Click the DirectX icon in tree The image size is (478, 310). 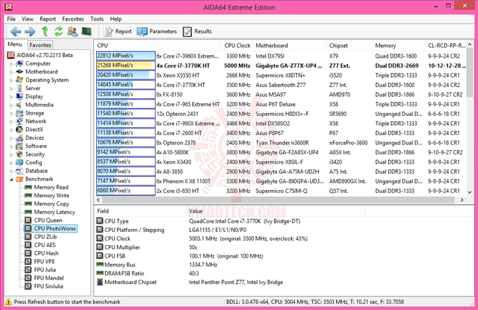pos(19,130)
